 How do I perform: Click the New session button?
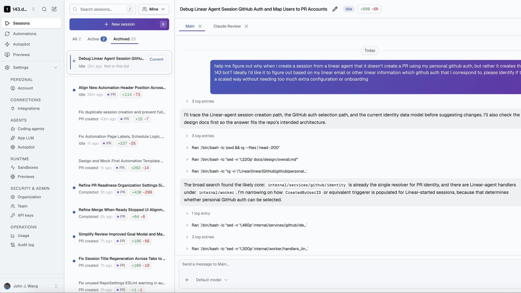pos(119,24)
